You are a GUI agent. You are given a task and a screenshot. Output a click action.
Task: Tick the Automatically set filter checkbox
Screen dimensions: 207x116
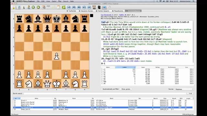pyautogui.click(x=102, y=89)
